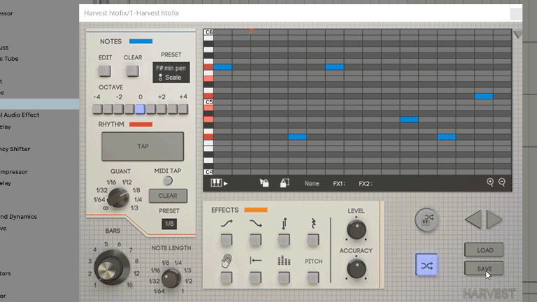Toggle button under ramp-down effect
This screenshot has width=537, height=302.
pyautogui.click(x=255, y=240)
